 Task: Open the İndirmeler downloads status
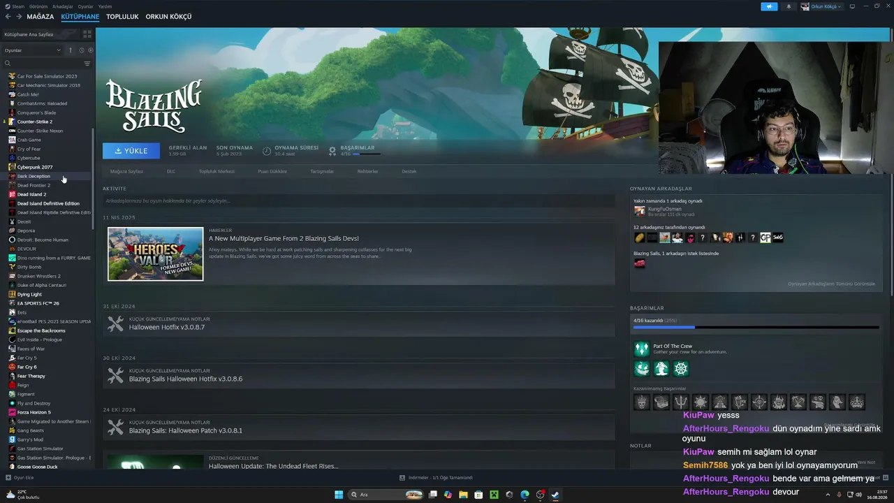coord(436,478)
